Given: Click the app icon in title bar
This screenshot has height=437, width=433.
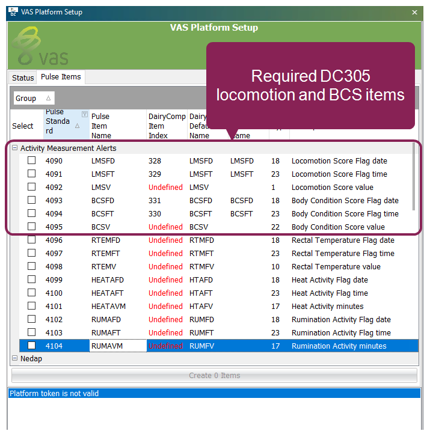Looking at the screenshot, I should click(x=13, y=12).
